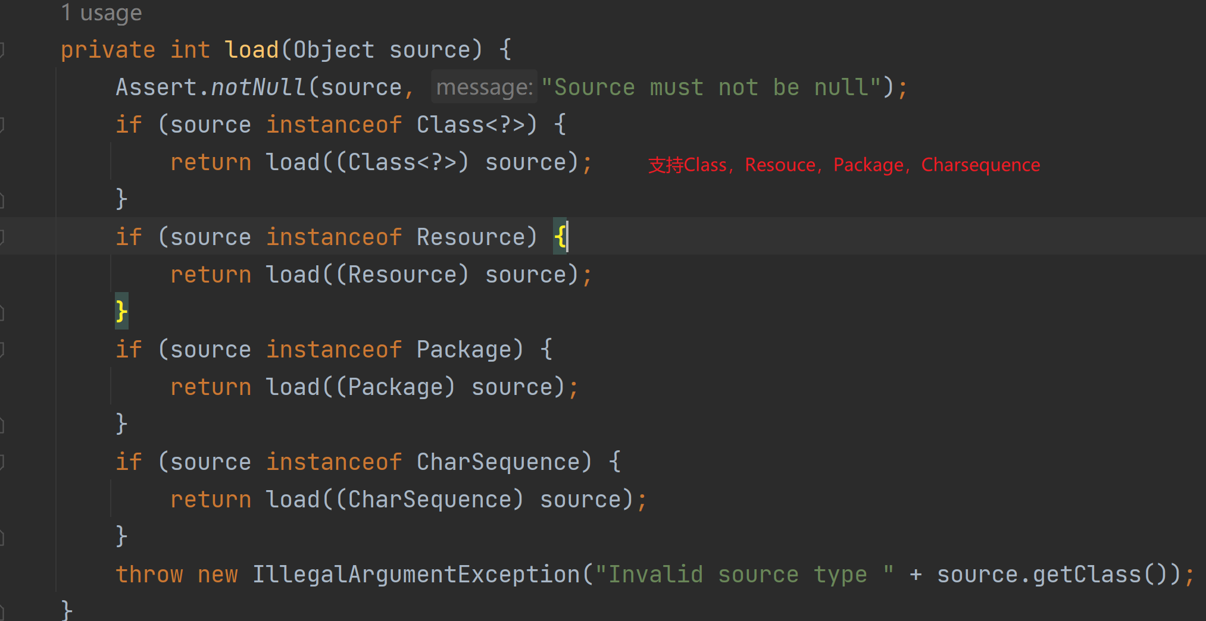Collapse the 'instanceof Class<?>' if block fold marker
The height and width of the screenshot is (621, 1206).
pyautogui.click(x=2, y=125)
